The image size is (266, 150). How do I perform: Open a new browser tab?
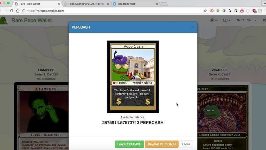164,4
